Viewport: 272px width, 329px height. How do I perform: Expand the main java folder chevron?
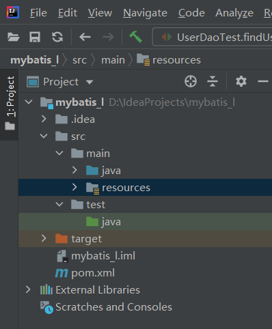tap(74, 170)
